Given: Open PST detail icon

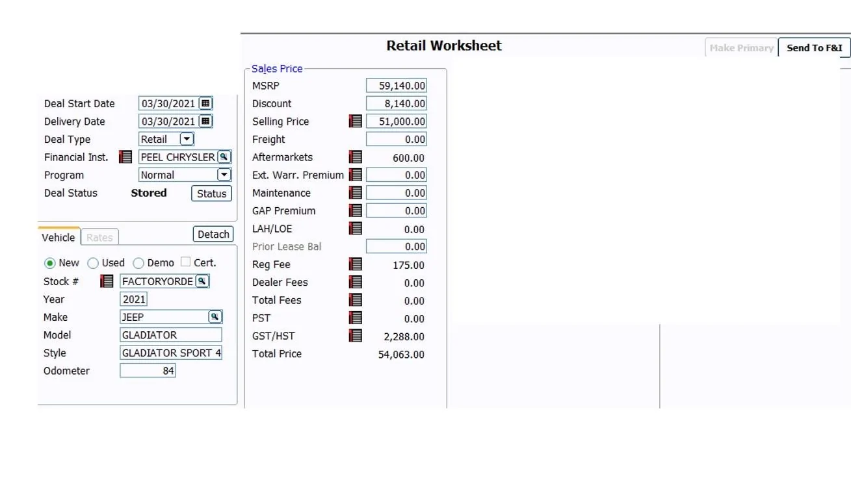Looking at the screenshot, I should pyautogui.click(x=356, y=318).
